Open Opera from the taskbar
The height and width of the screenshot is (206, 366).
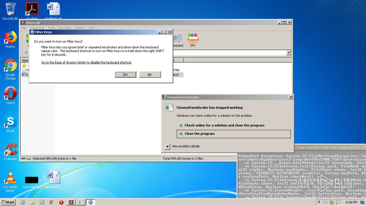(x=61, y=202)
